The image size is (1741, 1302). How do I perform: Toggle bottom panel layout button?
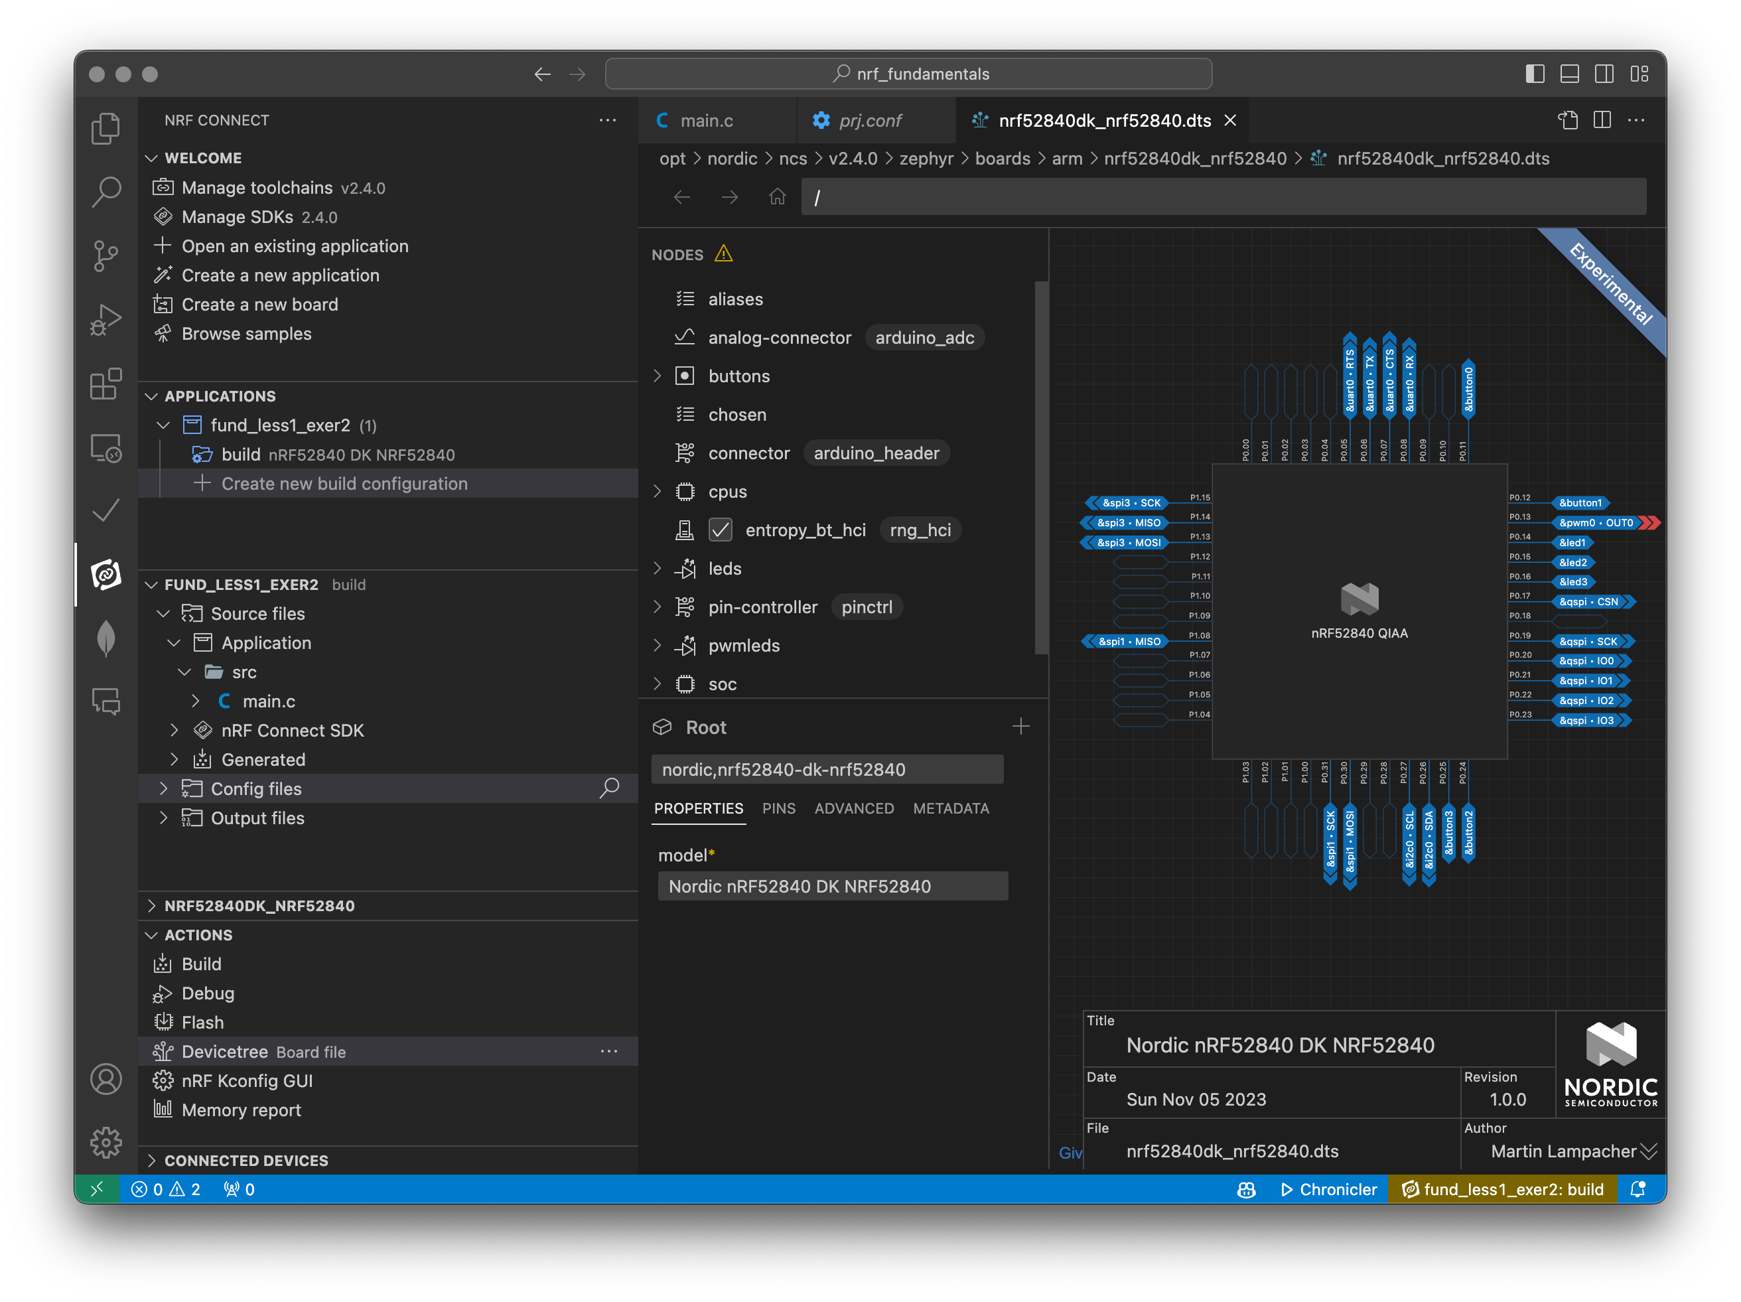(1569, 74)
